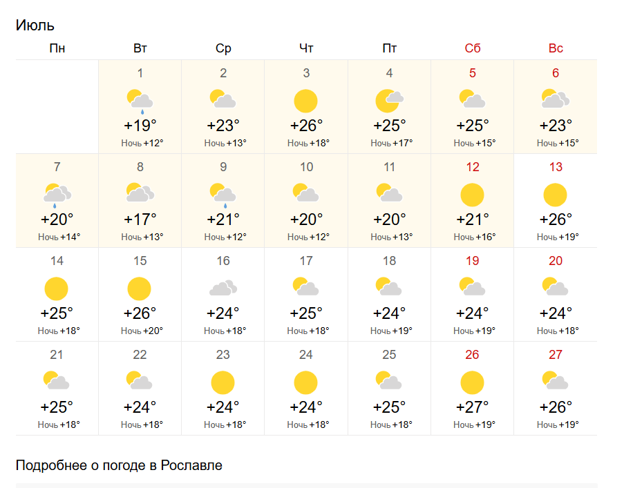
Task: Click the sun icon for July 13
Action: [555, 195]
